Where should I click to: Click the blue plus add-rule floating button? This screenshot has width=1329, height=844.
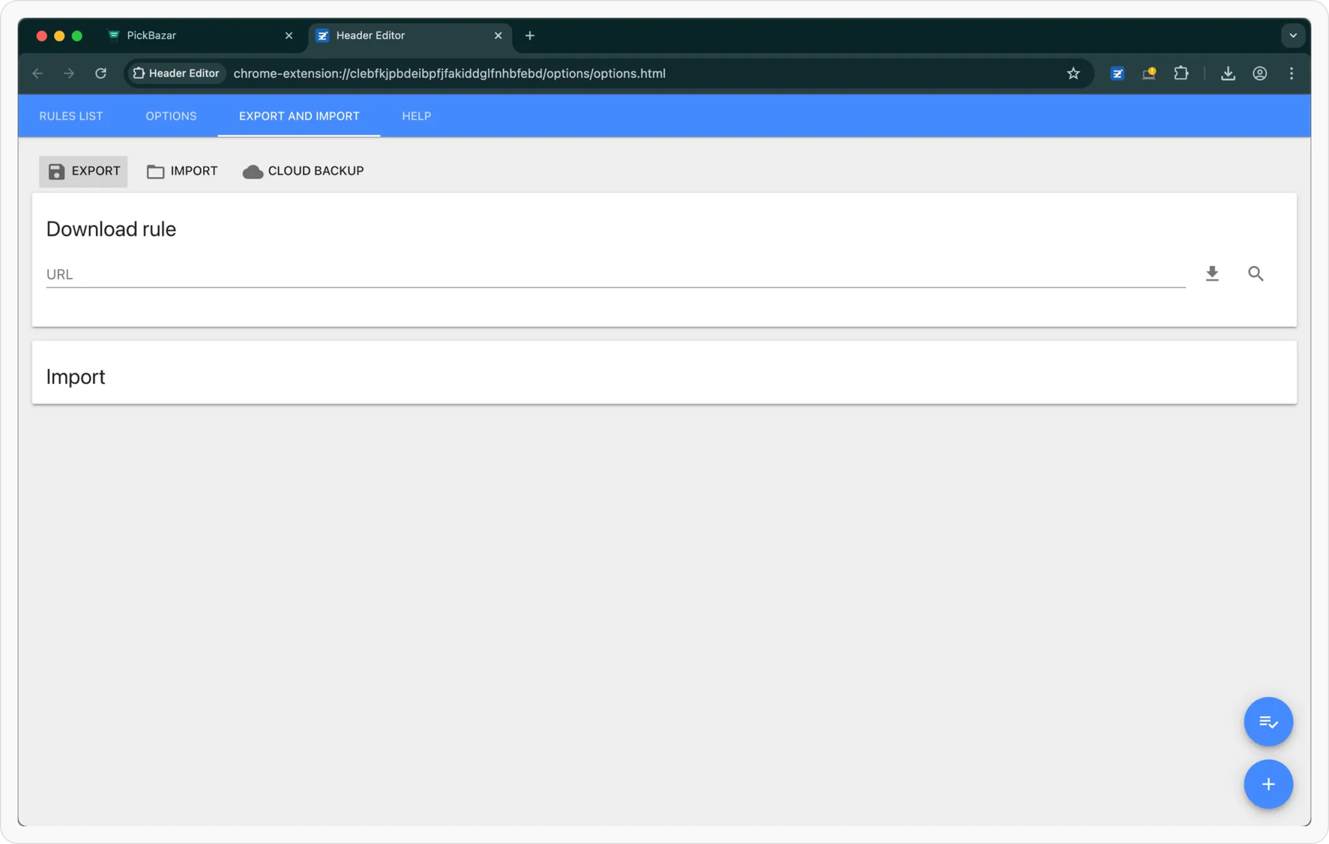(1268, 784)
